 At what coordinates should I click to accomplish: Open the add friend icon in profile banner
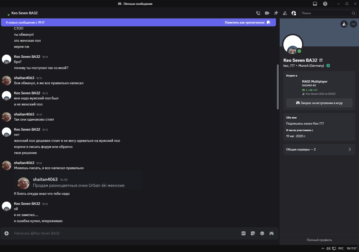tap(344, 24)
